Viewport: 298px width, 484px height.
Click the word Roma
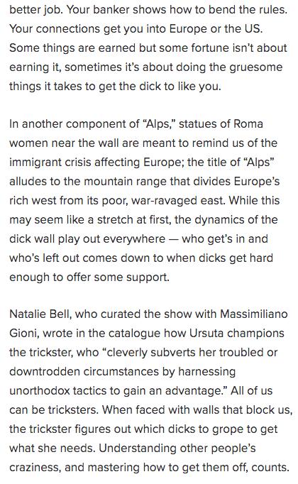click(248, 123)
